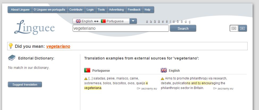Image resolution: width=259 pixels, height=110 pixels.
Task: Switch to single-column list view
Action: point(243,28)
